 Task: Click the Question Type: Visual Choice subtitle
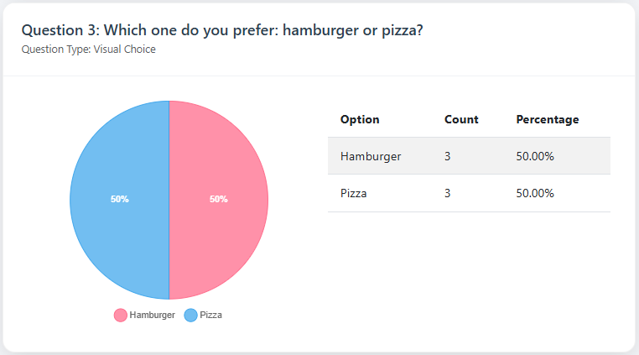[88, 50]
